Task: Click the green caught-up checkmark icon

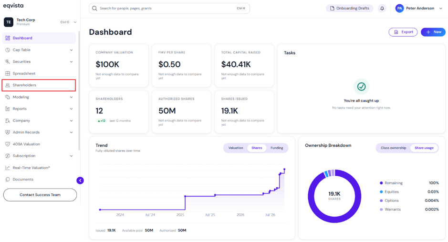Action: point(362,87)
